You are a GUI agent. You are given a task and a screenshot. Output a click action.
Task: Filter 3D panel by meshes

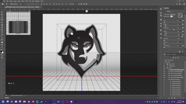click(173, 58)
